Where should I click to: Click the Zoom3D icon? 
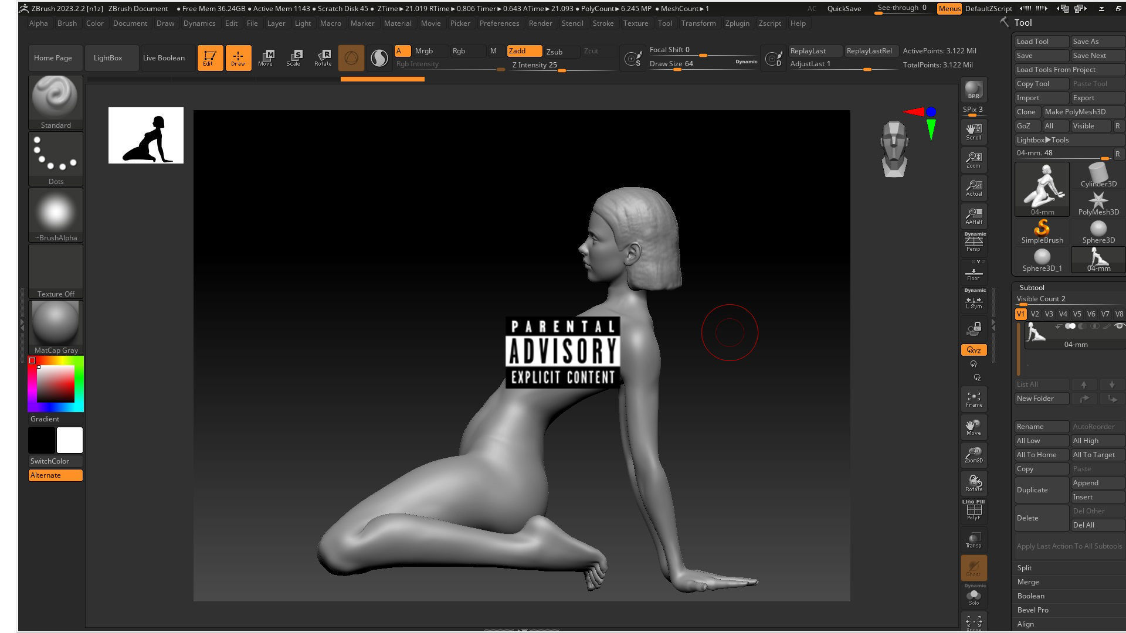click(x=974, y=455)
